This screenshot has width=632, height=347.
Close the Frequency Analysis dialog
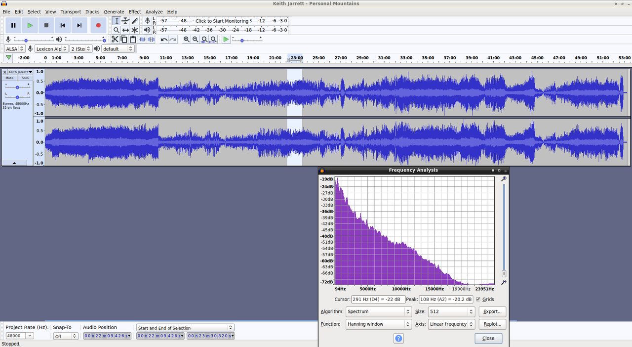point(488,339)
